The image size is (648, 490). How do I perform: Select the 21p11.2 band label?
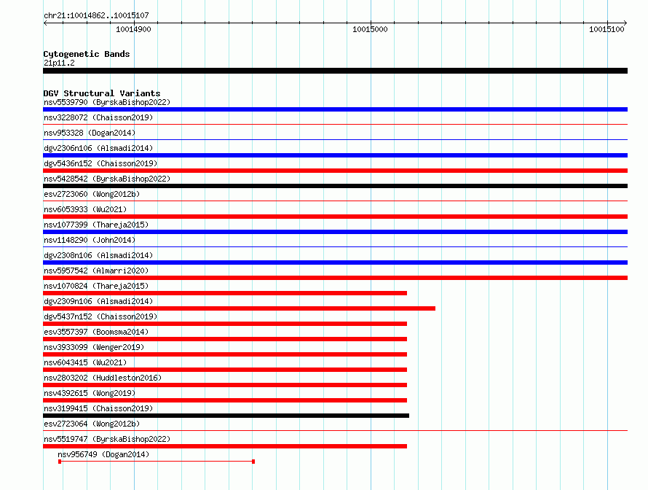59,63
